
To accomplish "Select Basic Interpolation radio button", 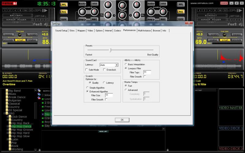I will pyautogui.click(x=126, y=64).
